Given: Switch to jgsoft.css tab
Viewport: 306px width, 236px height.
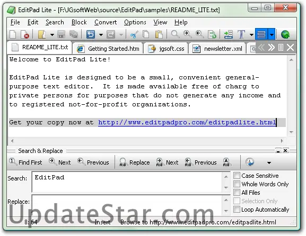Looking at the screenshot, I should pyautogui.click(x=166, y=49).
